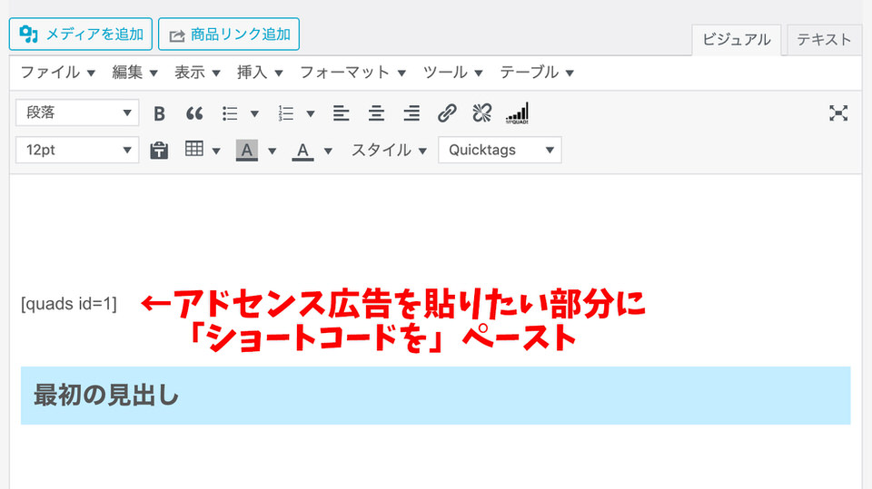
Task: Click the [quads id=1] shortcode text
Action: 69,304
